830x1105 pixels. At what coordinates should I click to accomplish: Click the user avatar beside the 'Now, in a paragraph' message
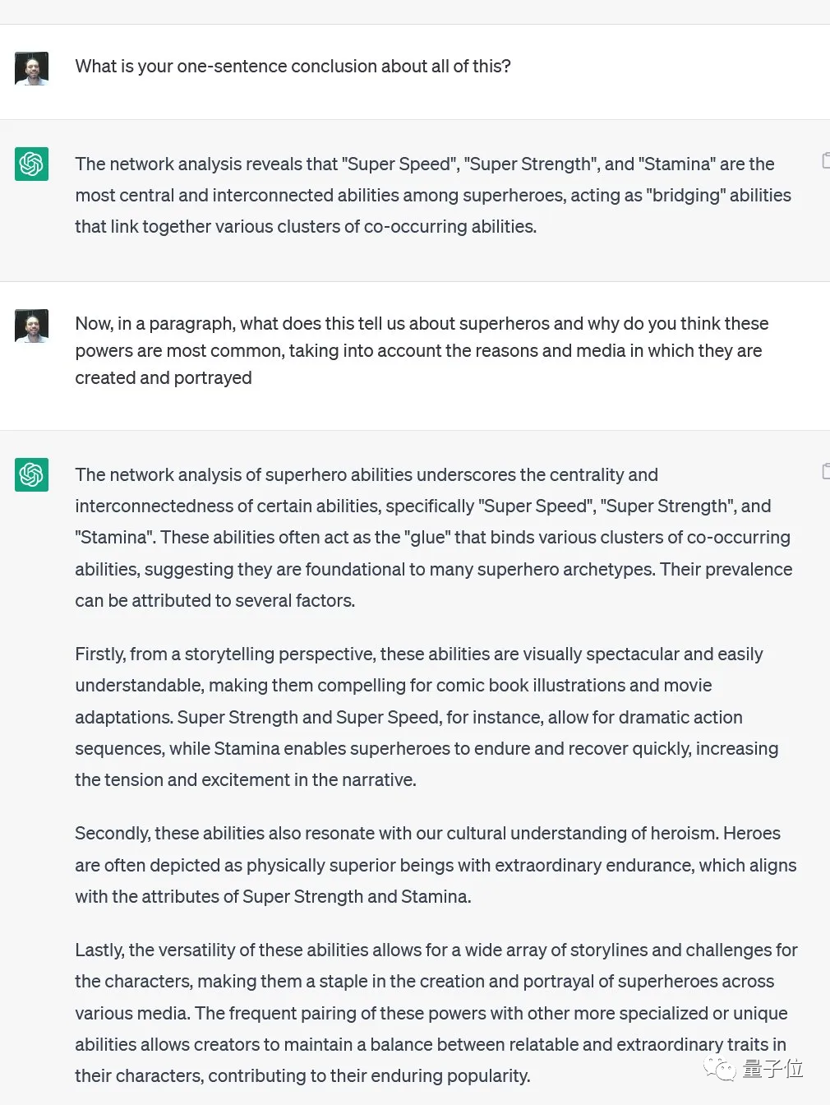(31, 326)
